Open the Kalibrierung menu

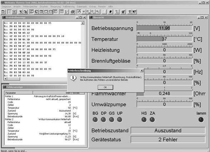(x=69, y=6)
